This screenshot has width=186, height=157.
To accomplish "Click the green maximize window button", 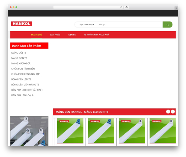I will click(x=16, y=7).
